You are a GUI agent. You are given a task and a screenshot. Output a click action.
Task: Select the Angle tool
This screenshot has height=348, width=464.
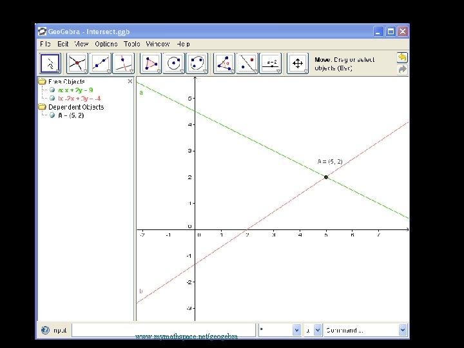point(224,63)
